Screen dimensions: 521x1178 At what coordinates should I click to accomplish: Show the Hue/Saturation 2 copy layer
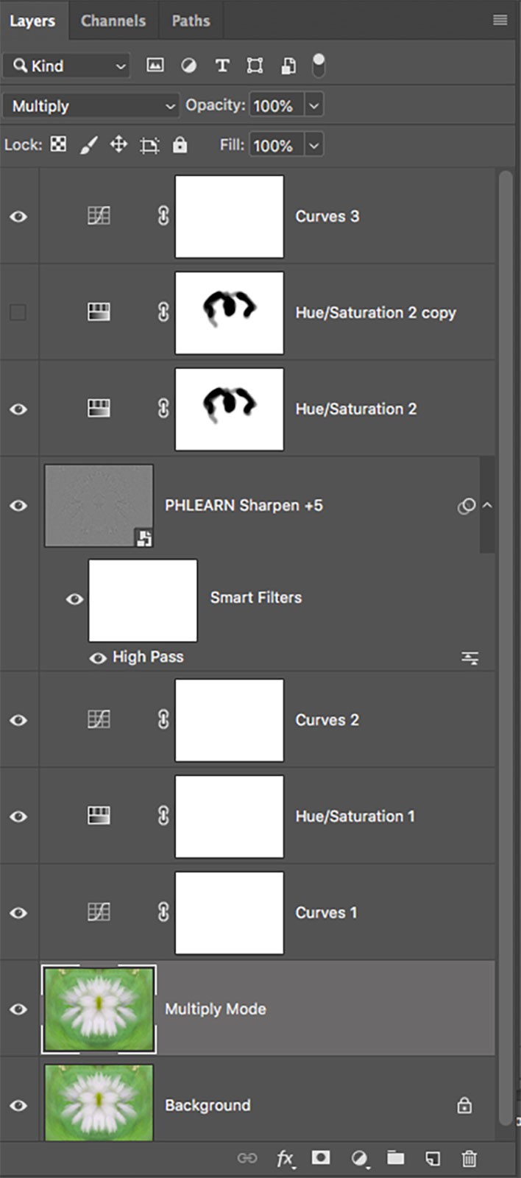tap(18, 312)
